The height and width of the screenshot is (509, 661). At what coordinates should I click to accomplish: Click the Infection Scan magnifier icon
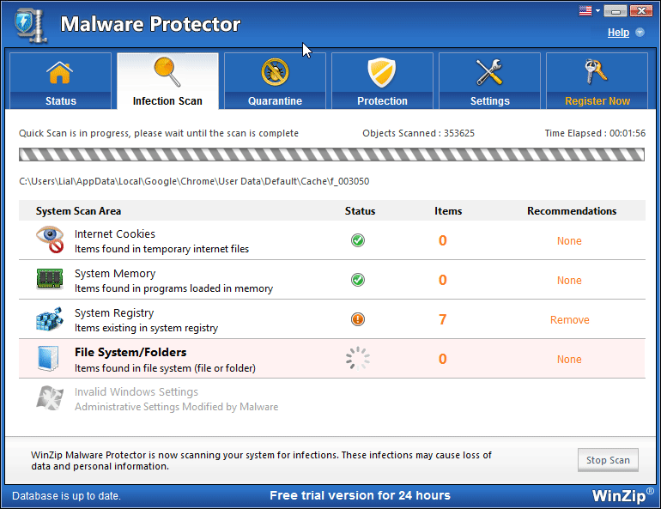(167, 71)
